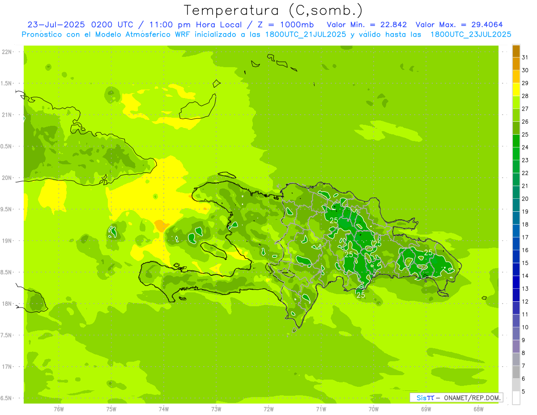Pick the legend swatch between 30 and 31
Image resolution: width=537 pixels, height=415 pixels.
516,64
